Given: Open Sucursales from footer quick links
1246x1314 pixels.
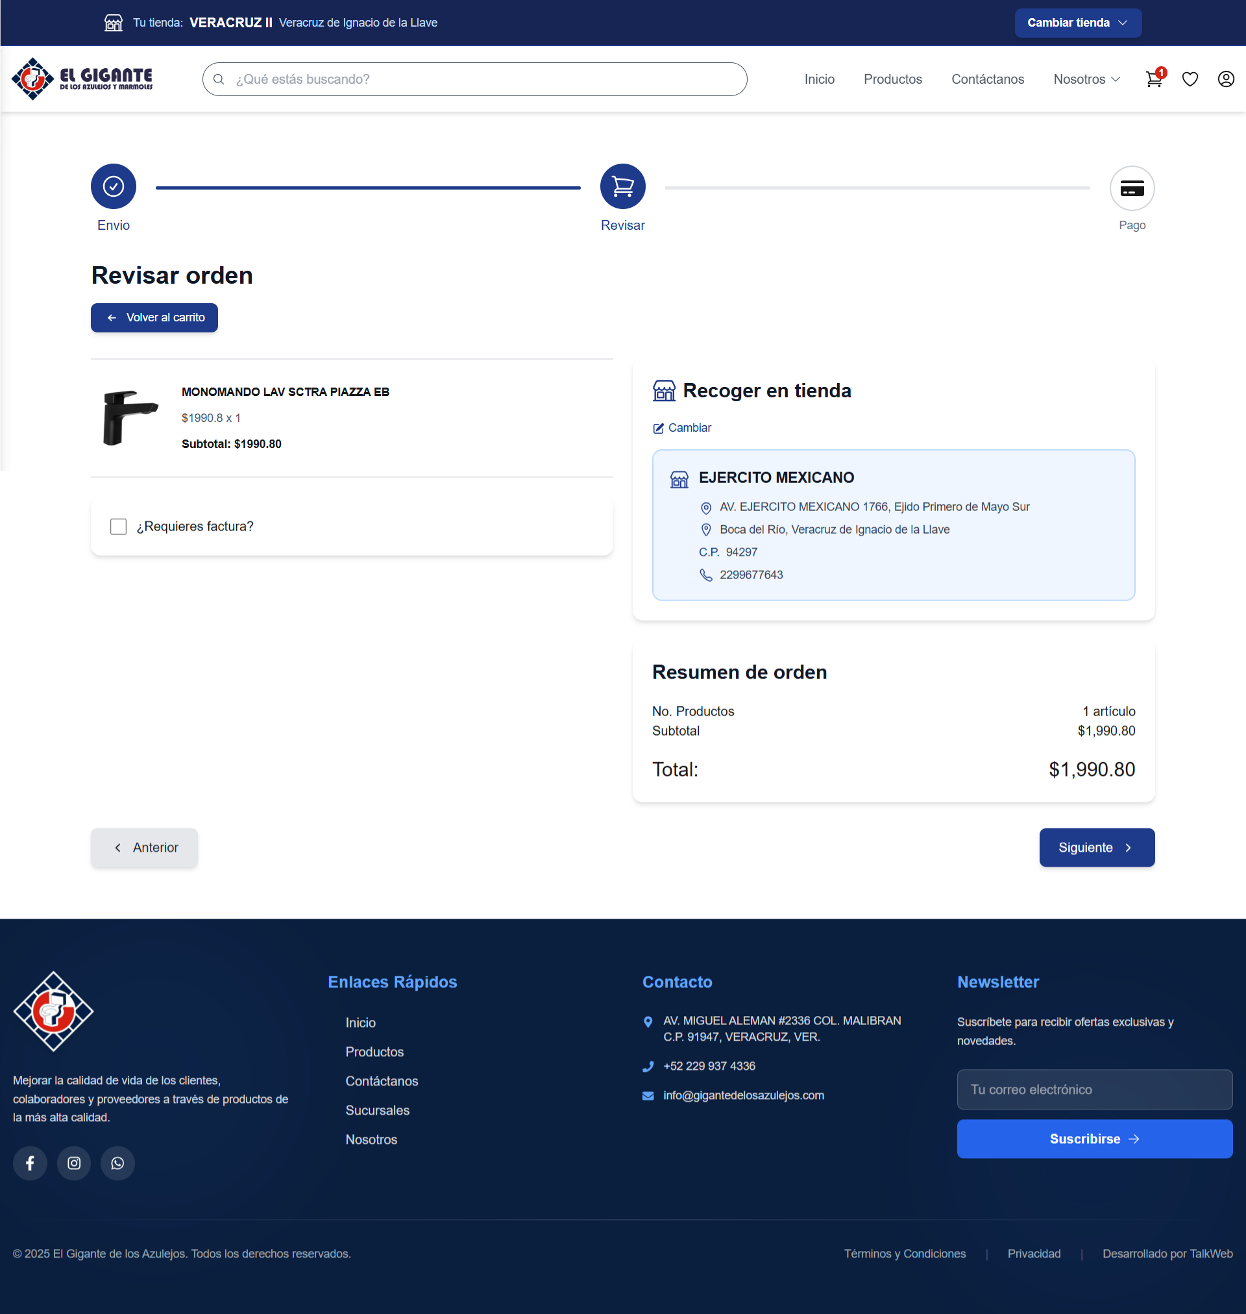Looking at the screenshot, I should [x=377, y=1110].
